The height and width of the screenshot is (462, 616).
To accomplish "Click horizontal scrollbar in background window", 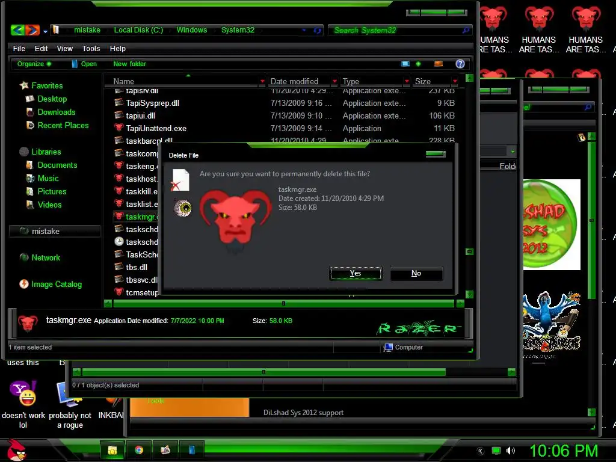I will pyautogui.click(x=263, y=372).
